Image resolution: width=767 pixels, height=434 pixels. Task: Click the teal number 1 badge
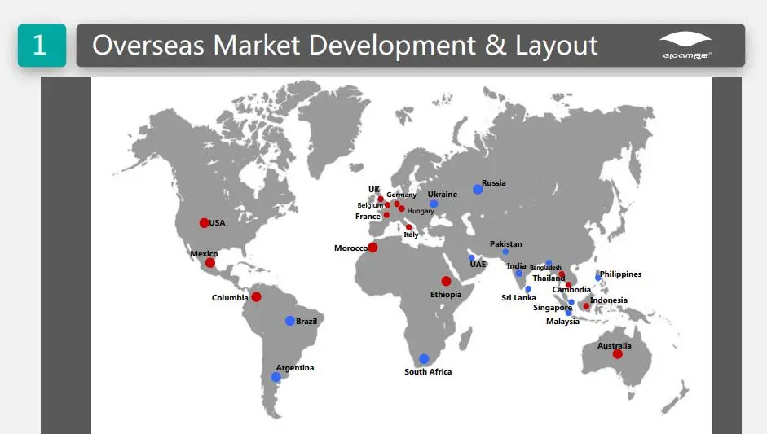tap(42, 46)
